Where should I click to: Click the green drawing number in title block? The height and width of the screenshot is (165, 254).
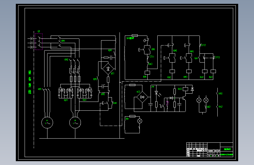pyautogui.click(x=227, y=155)
